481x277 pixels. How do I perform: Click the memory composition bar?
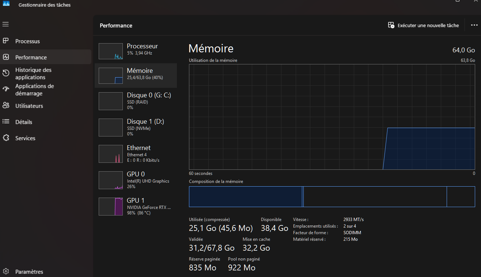tap(332, 197)
